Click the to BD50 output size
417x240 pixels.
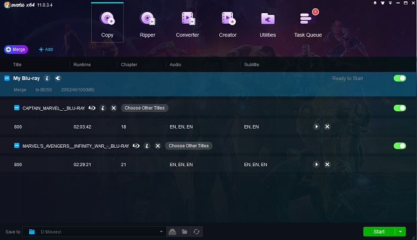point(43,89)
